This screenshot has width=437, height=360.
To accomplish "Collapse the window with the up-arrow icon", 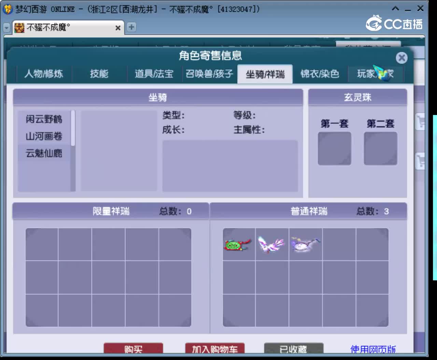I will tap(395, 9).
